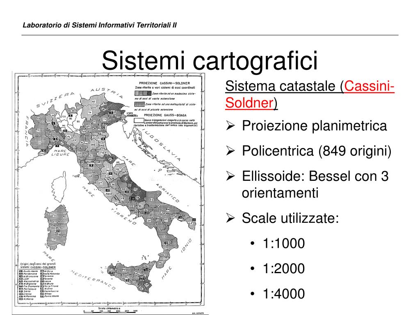
Task: Click the 'AUSTRIA' label on the map
Action: point(107,93)
